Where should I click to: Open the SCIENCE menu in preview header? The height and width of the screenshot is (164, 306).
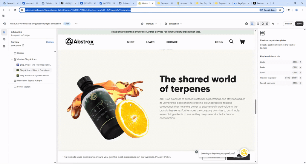point(172,42)
